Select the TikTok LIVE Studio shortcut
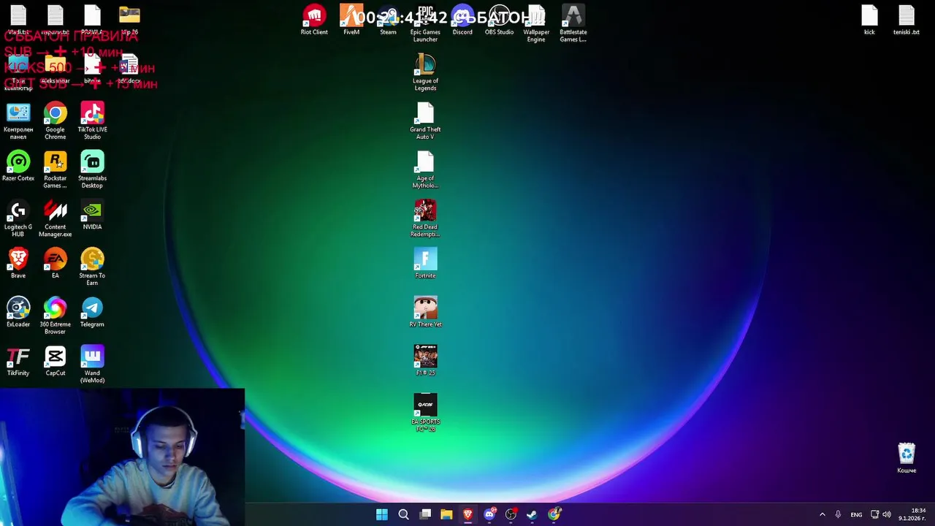The image size is (935, 526). [x=92, y=121]
